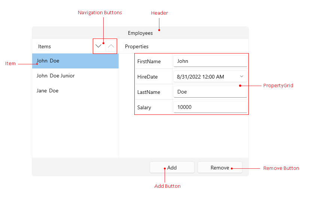Click the HireDate property label

point(147,77)
